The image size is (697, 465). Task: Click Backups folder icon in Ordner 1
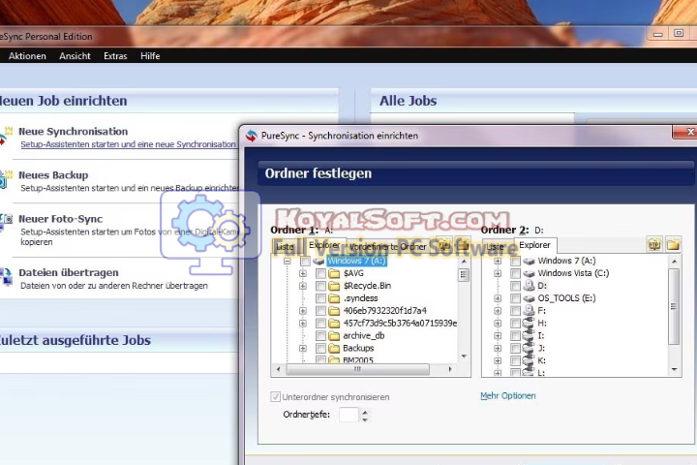tap(334, 348)
